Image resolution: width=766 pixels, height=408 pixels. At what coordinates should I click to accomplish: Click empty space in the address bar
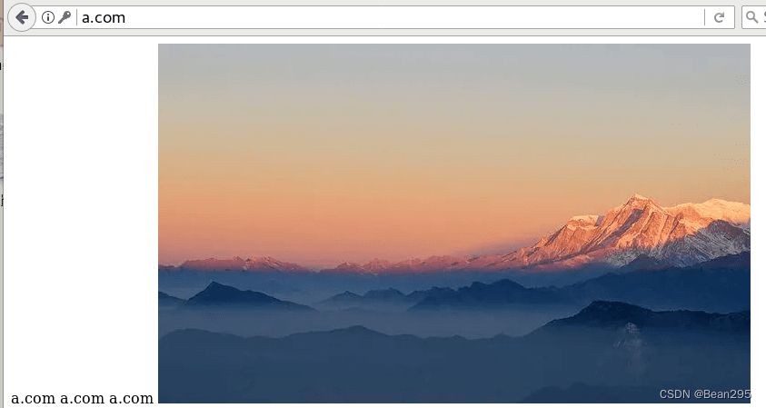pyautogui.click(x=415, y=17)
